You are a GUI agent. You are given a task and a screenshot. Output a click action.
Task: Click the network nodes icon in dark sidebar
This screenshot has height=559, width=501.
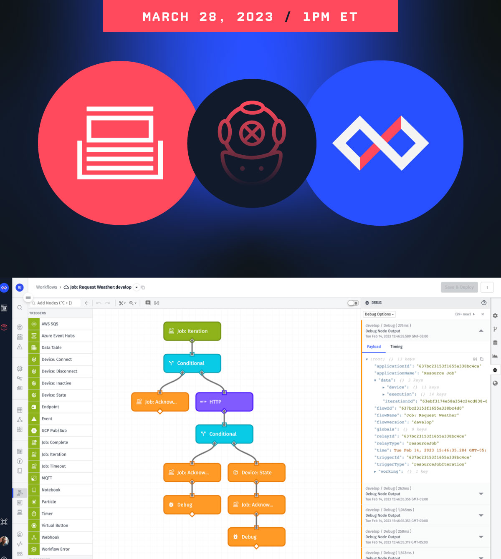4,522
